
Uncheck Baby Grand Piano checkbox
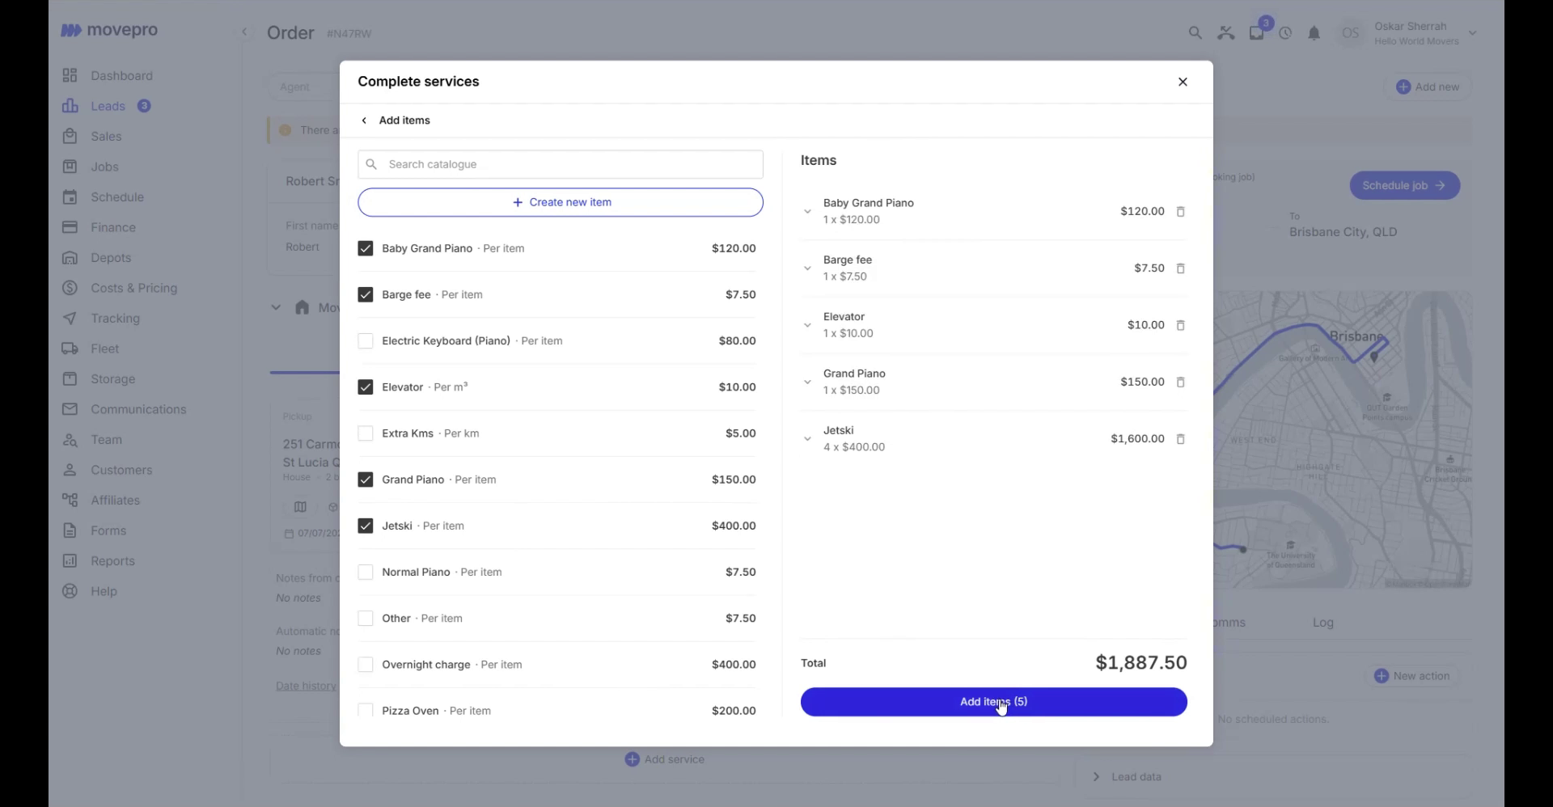coord(366,248)
